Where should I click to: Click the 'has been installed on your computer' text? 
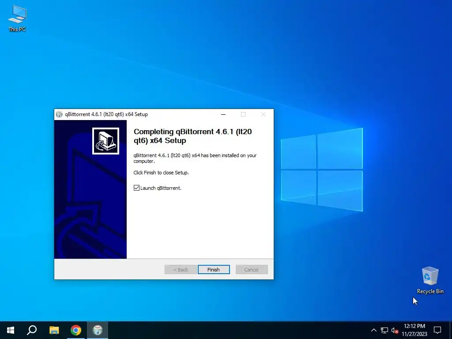coord(195,158)
